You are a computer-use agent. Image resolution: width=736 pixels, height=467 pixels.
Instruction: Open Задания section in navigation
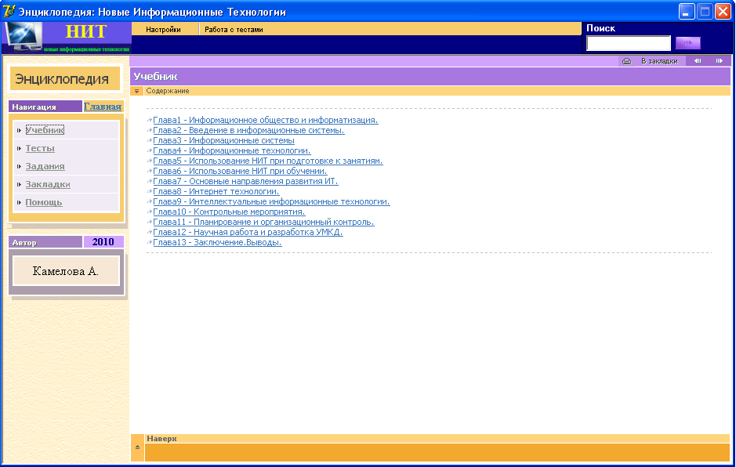pos(45,166)
